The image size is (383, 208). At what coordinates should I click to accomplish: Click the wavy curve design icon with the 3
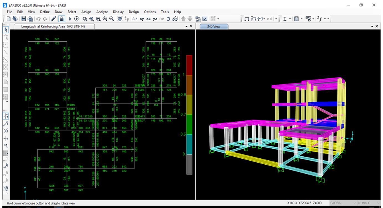(320, 19)
